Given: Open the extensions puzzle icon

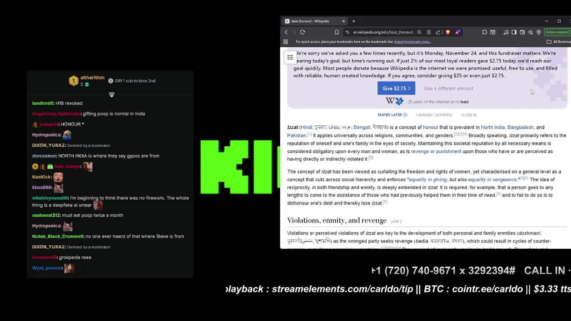Looking at the screenshot, I should (x=484, y=32).
